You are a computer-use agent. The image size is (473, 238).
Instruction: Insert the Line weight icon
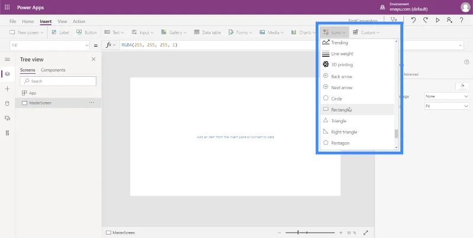pos(358,54)
